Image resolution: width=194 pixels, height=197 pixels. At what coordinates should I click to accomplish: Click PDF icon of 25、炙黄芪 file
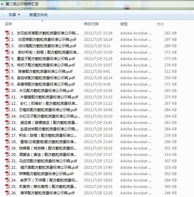tap(8, 187)
